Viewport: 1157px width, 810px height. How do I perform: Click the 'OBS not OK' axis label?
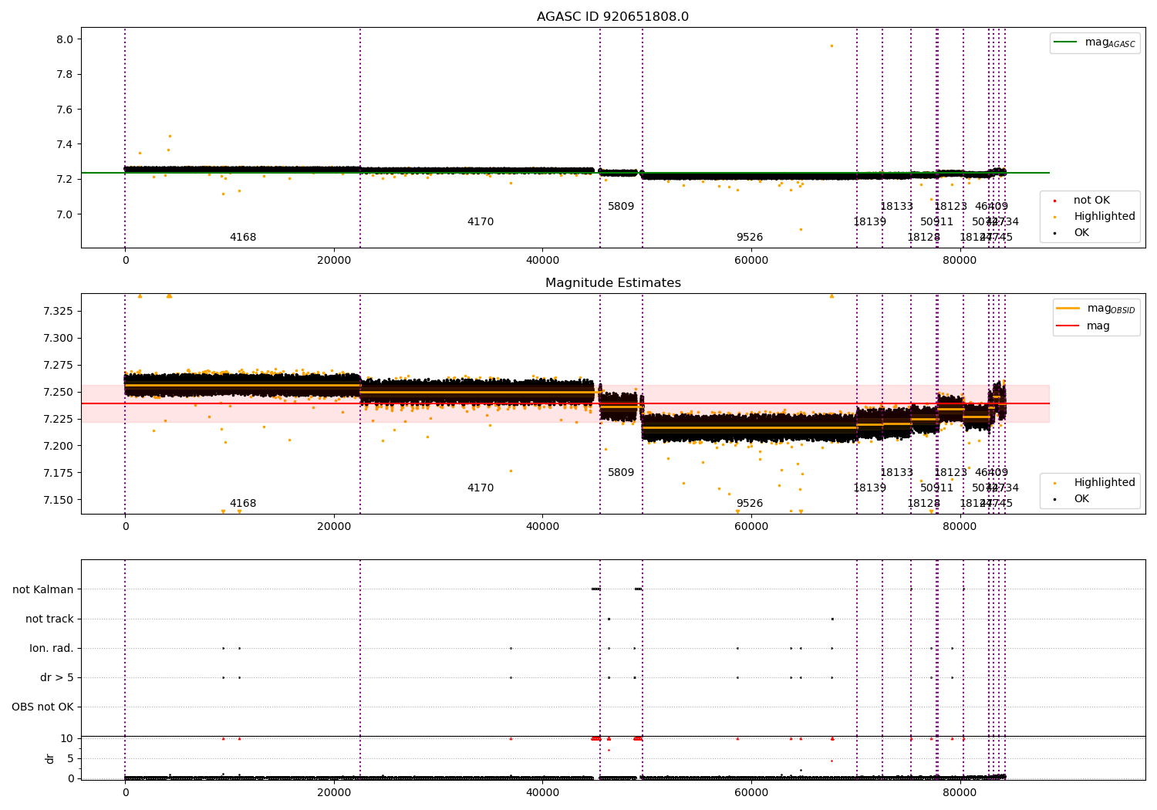point(43,707)
